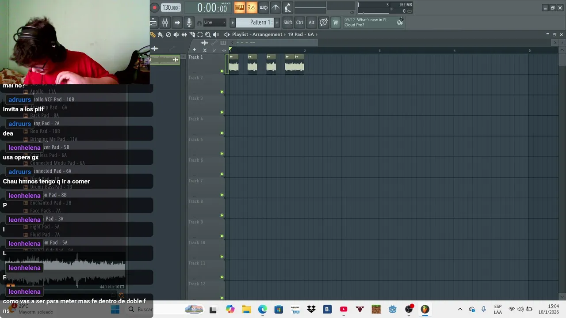Open the shopping cart store icon
Image resolution: width=566 pixels, height=318 pixels.
point(336,23)
